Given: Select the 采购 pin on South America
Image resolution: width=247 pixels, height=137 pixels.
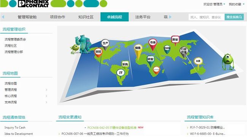Looking at the screenshot, I should [x=125, y=64].
